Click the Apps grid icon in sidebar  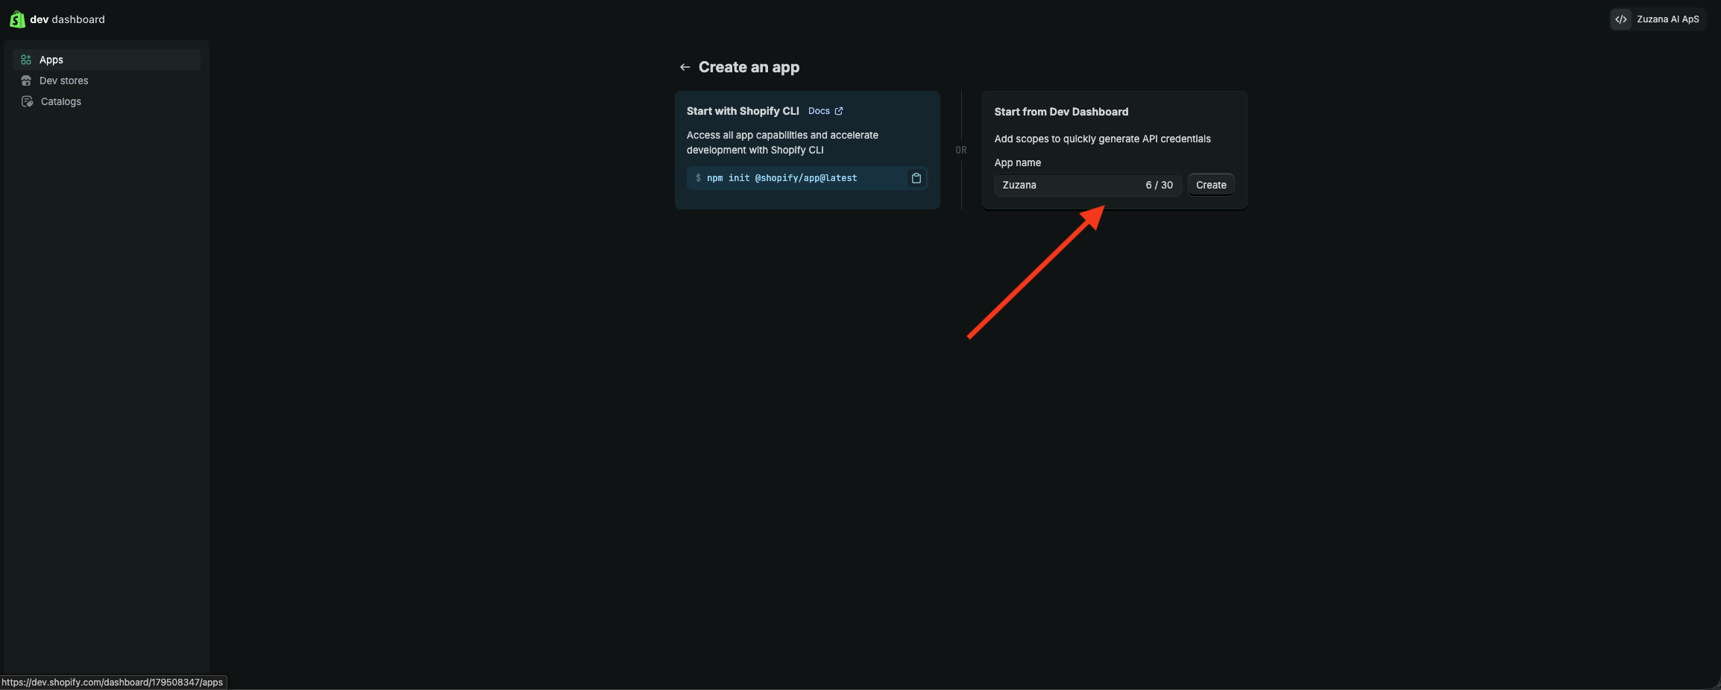(26, 60)
